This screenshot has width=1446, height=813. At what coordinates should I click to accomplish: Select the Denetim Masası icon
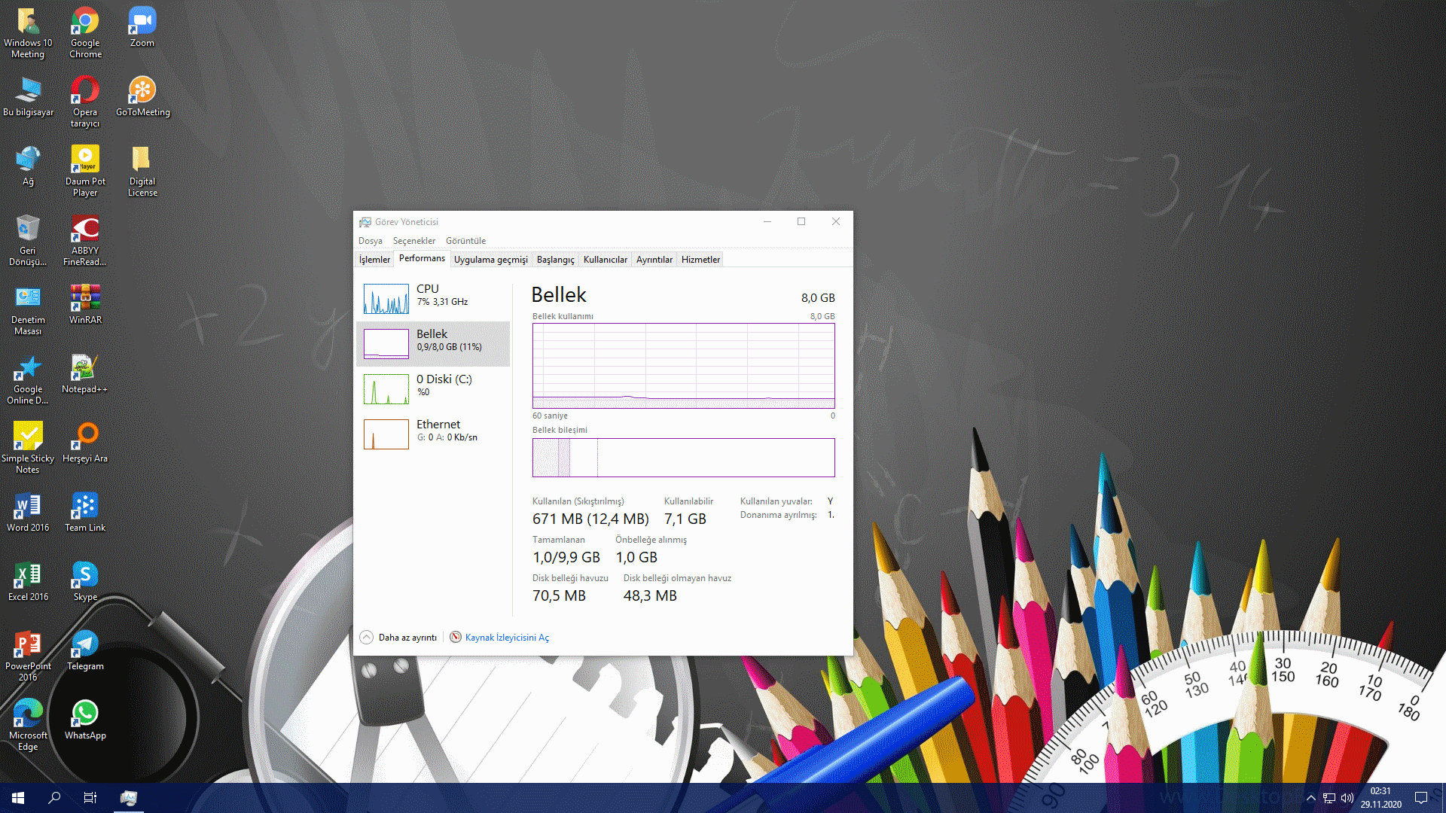coord(28,309)
